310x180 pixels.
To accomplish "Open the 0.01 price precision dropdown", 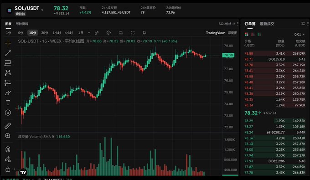I will coord(300,34).
